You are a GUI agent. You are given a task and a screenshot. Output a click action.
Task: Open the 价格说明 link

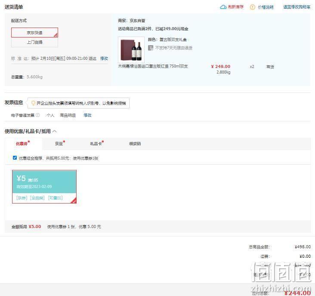tap(266, 7)
